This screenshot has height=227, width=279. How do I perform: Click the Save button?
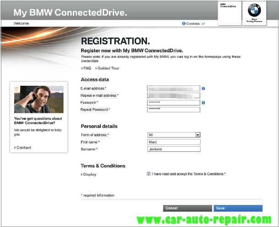pos(238,208)
